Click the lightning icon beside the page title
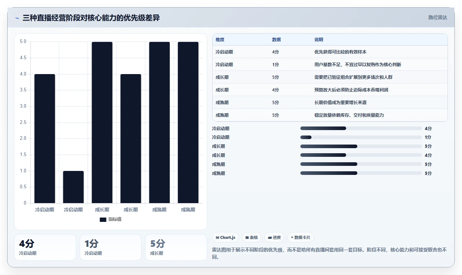462x275 pixels. pyautogui.click(x=17, y=18)
